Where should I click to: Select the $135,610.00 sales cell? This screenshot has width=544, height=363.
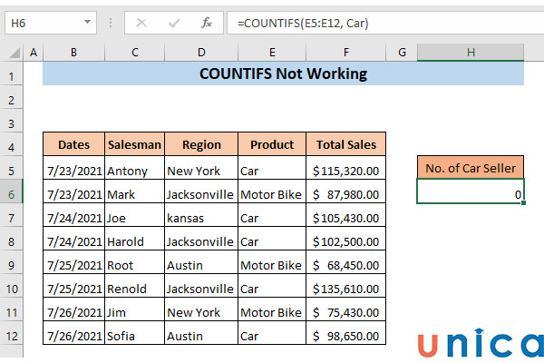(346, 289)
